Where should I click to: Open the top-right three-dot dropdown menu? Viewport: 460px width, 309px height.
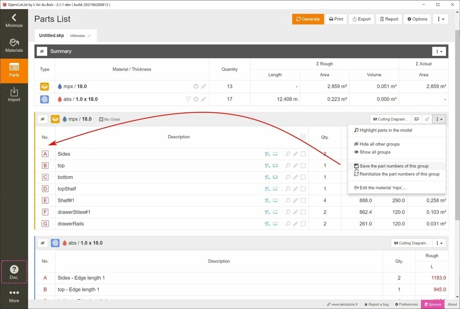pyautogui.click(x=441, y=19)
